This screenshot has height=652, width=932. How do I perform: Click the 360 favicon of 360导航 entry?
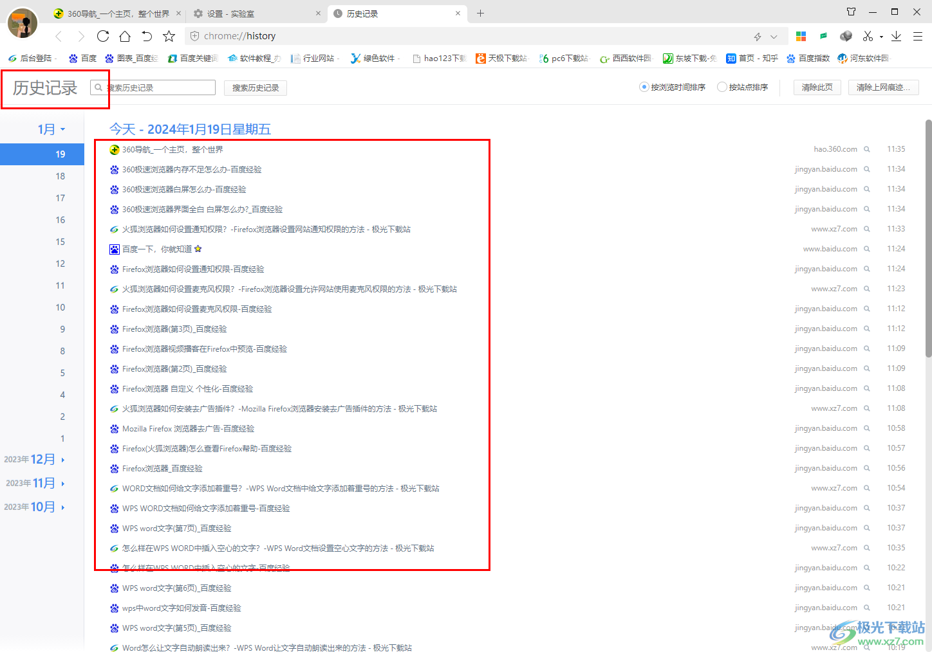tap(114, 149)
